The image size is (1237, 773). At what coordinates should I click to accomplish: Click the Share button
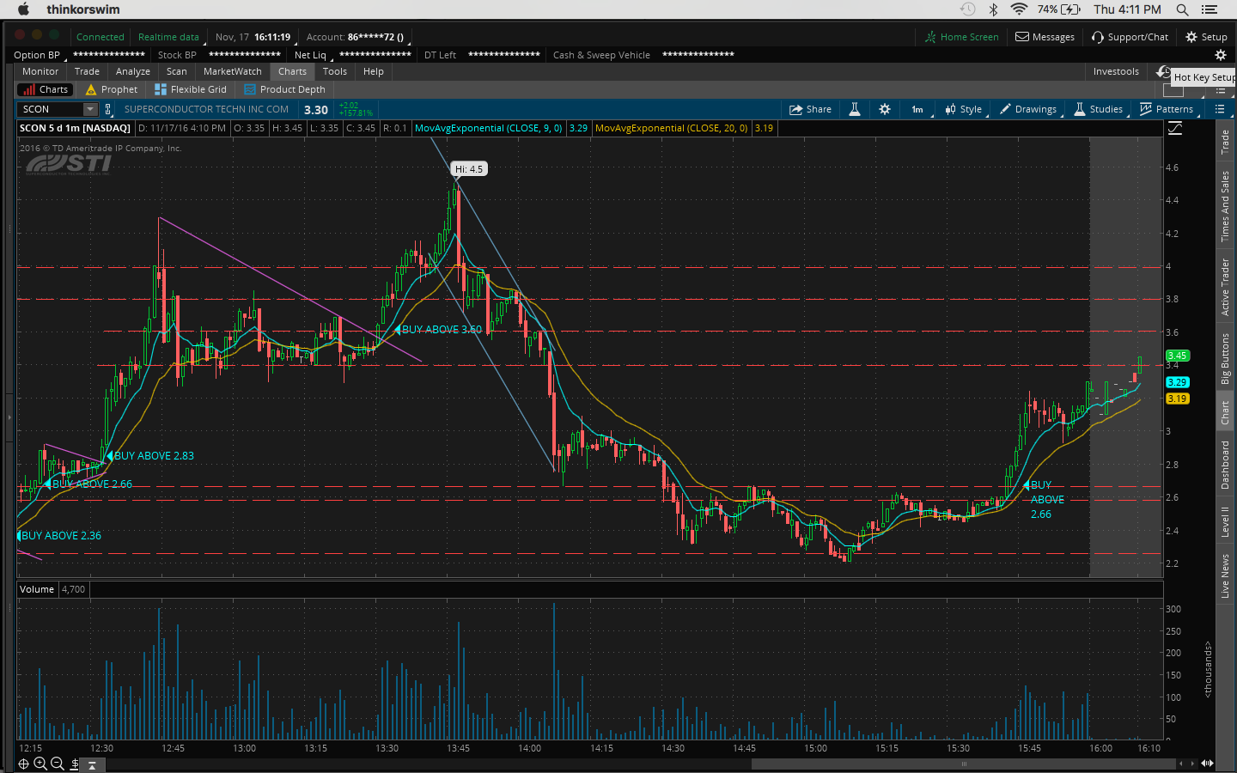(810, 109)
